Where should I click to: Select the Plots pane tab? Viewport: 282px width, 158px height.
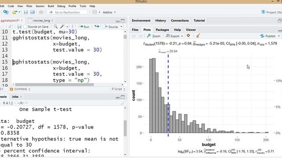tap(147, 30)
